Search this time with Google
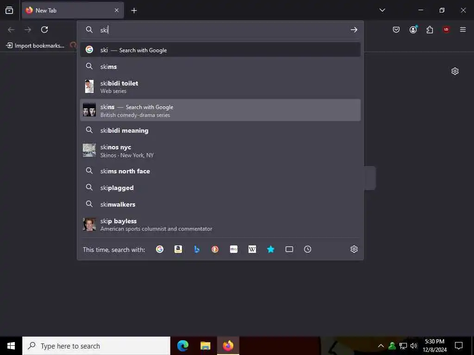The image size is (474, 355). (160, 249)
